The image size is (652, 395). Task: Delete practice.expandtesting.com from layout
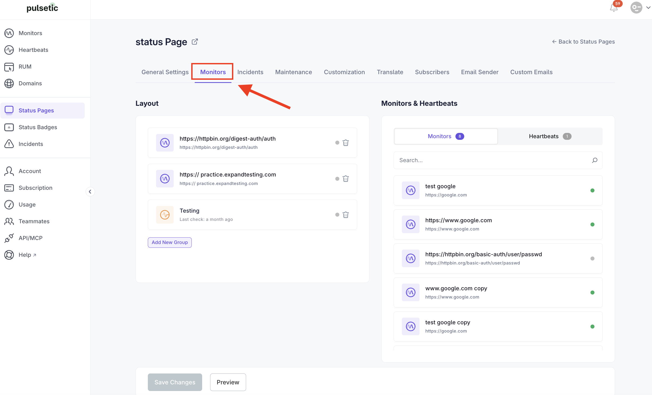point(346,179)
